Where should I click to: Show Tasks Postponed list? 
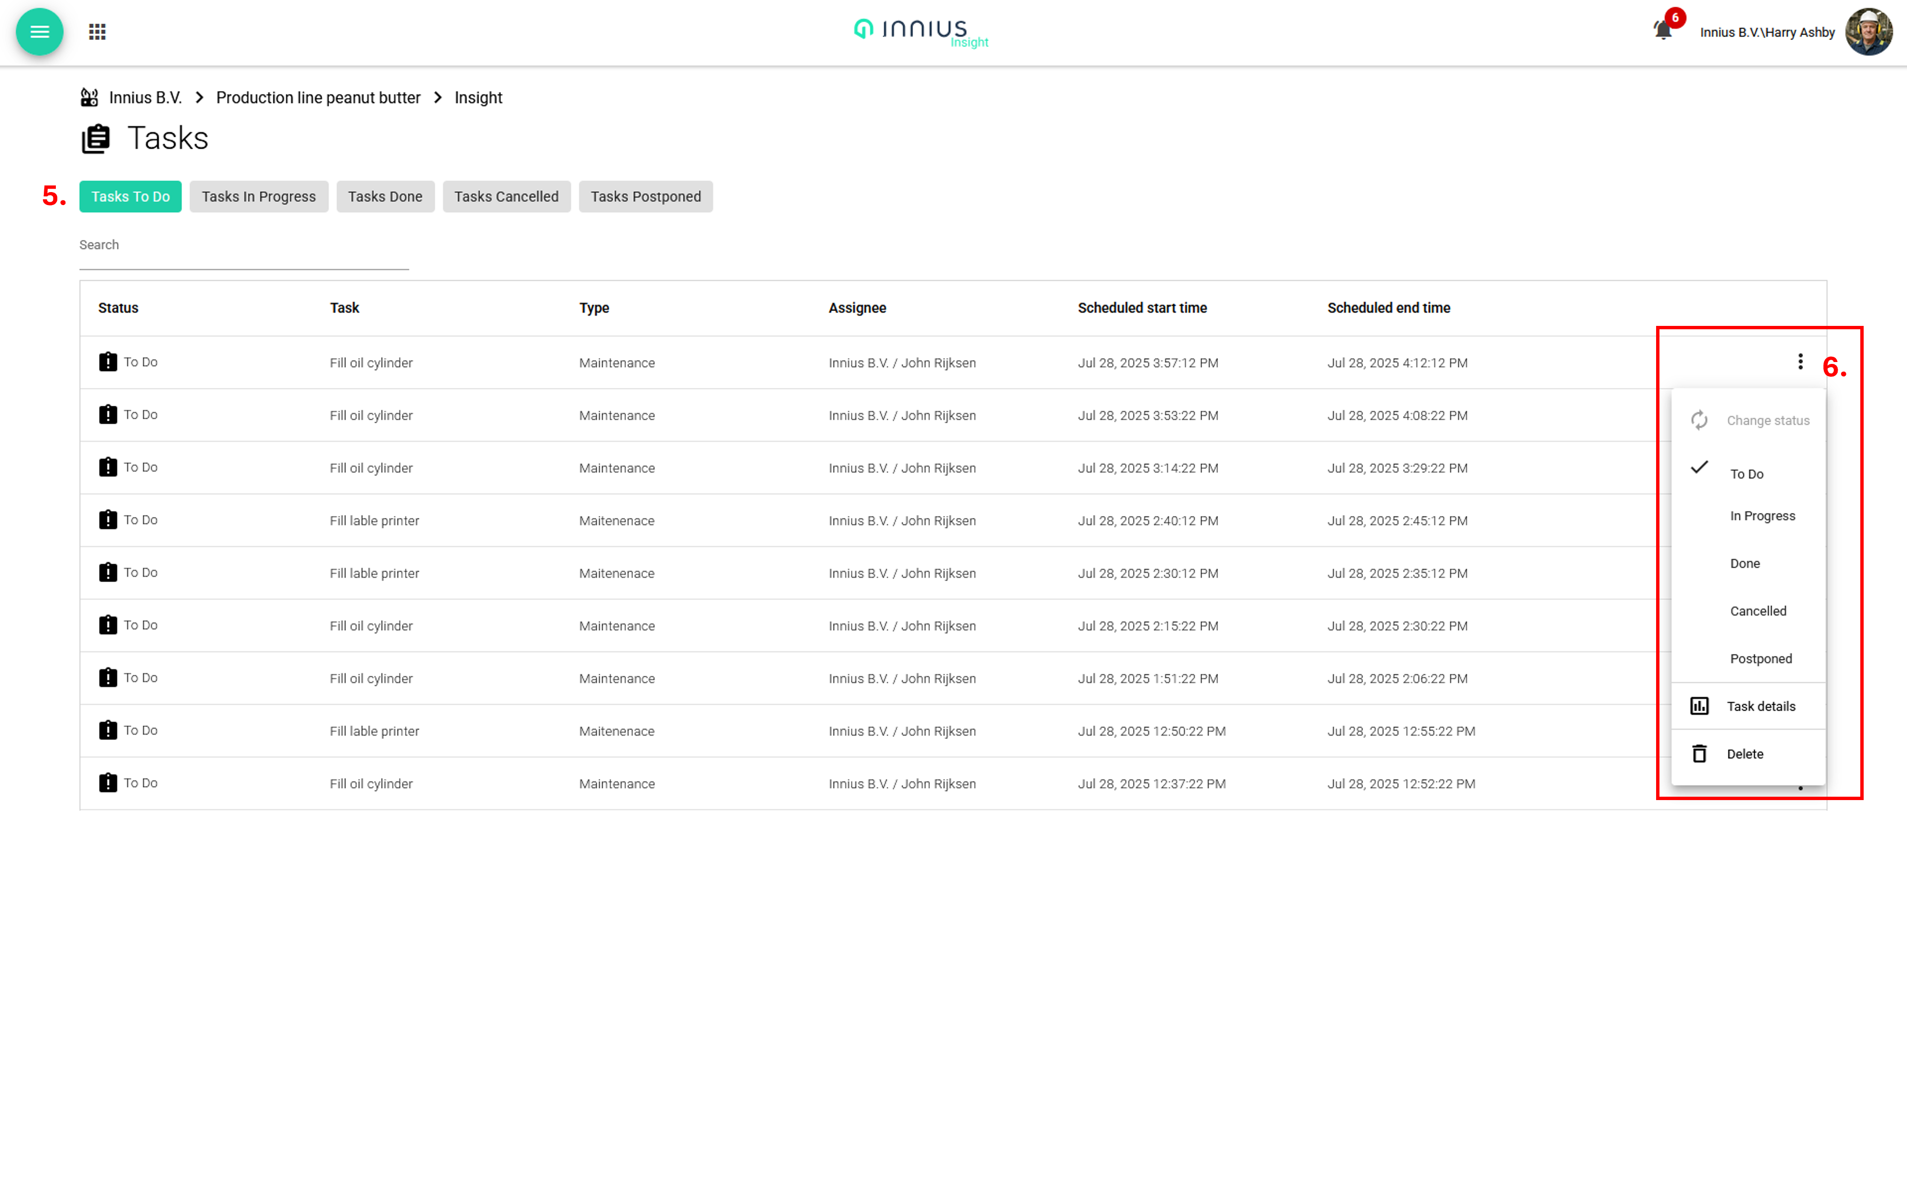[x=646, y=197]
